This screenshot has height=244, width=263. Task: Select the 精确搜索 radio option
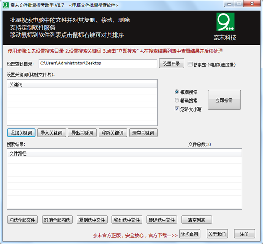coord(177,100)
